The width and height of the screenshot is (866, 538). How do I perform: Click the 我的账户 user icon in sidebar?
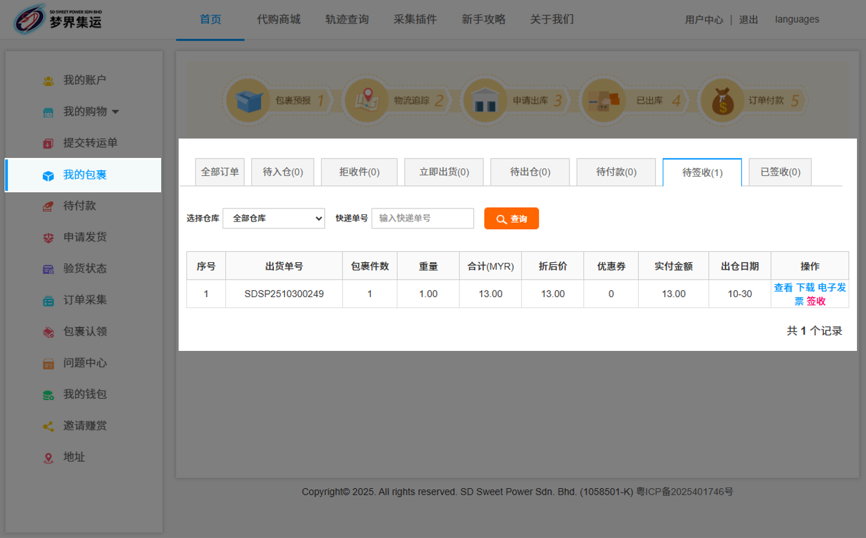click(49, 81)
